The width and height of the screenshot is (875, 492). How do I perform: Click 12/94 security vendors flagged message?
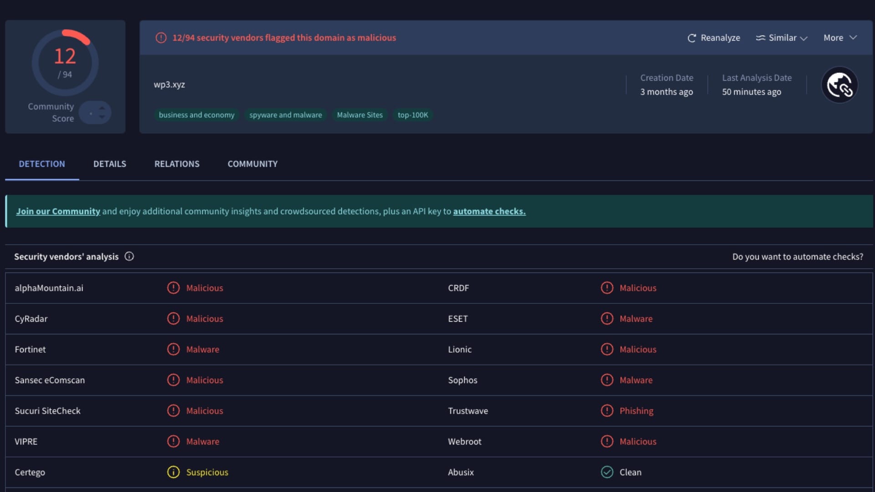click(x=284, y=38)
